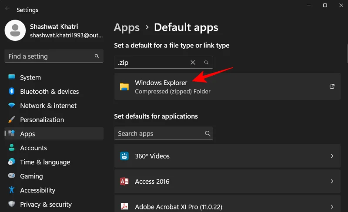This screenshot has width=348, height=212.
Task: Minimize the Settings window
Action: tap(309, 5)
